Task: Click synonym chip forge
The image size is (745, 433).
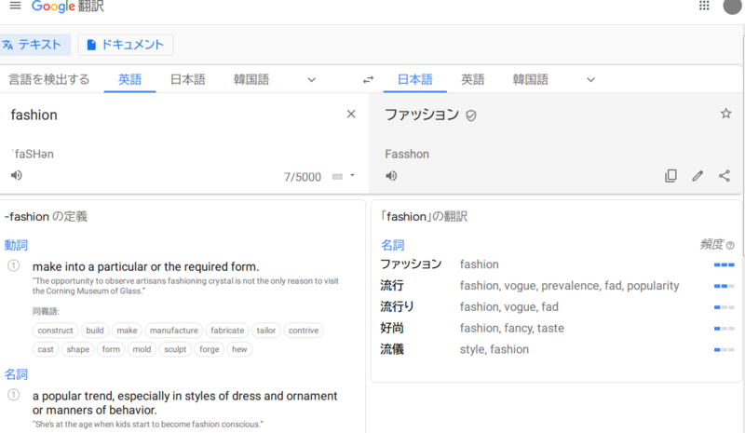Action: coord(209,349)
